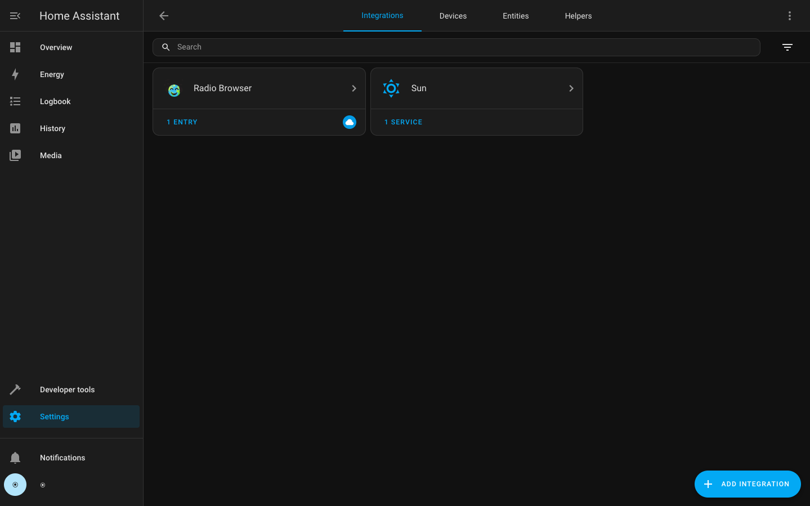Image resolution: width=810 pixels, height=506 pixels.
Task: Collapse the sidebar menu
Action: pyautogui.click(x=15, y=16)
